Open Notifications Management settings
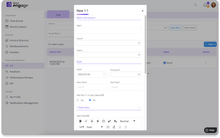Screen dimensions: 220x138 pyautogui.click(x=24, y=103)
